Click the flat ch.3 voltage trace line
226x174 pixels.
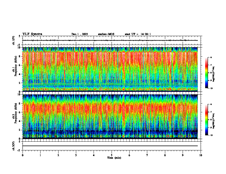click(x=110, y=146)
